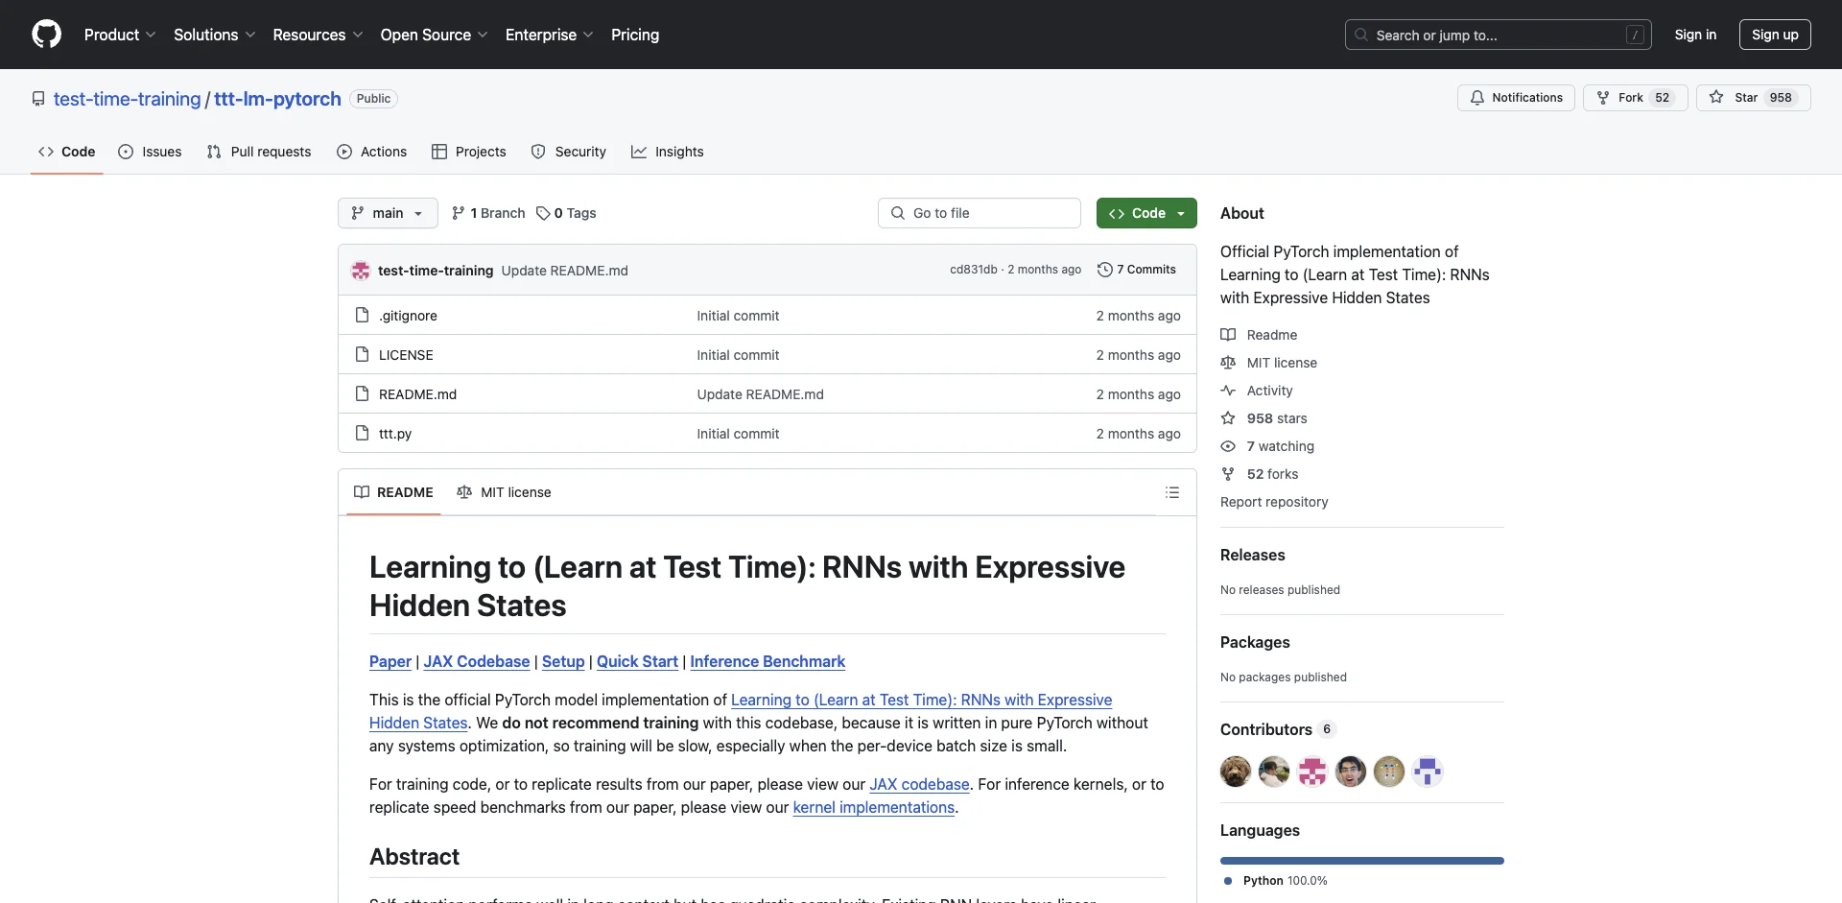Screen dimensions: 1842x903
Task: Open first contributor avatar with dog photo
Action: pos(1236,772)
